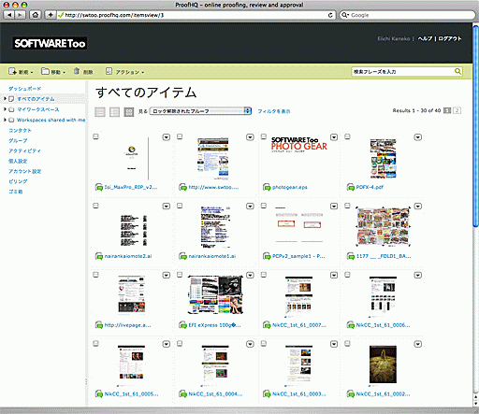Screen dimensions: 479x414
Task: Open action menu arrow for photogear.eps
Action: click(x=334, y=137)
